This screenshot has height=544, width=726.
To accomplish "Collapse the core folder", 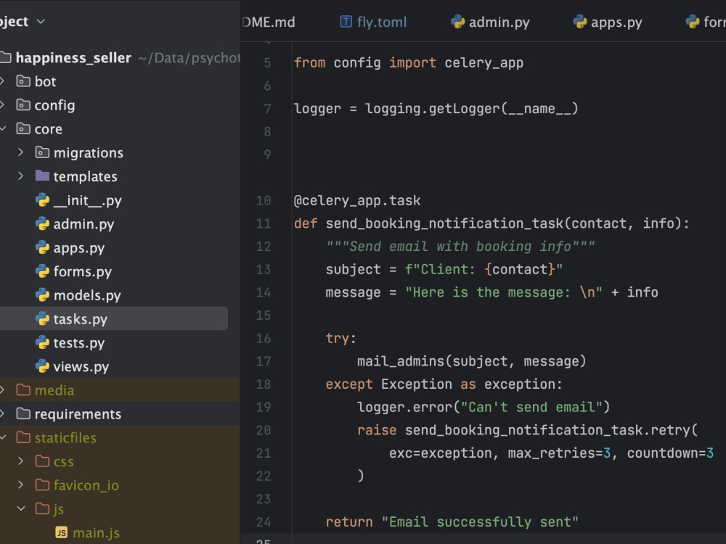I will pyautogui.click(x=2, y=128).
